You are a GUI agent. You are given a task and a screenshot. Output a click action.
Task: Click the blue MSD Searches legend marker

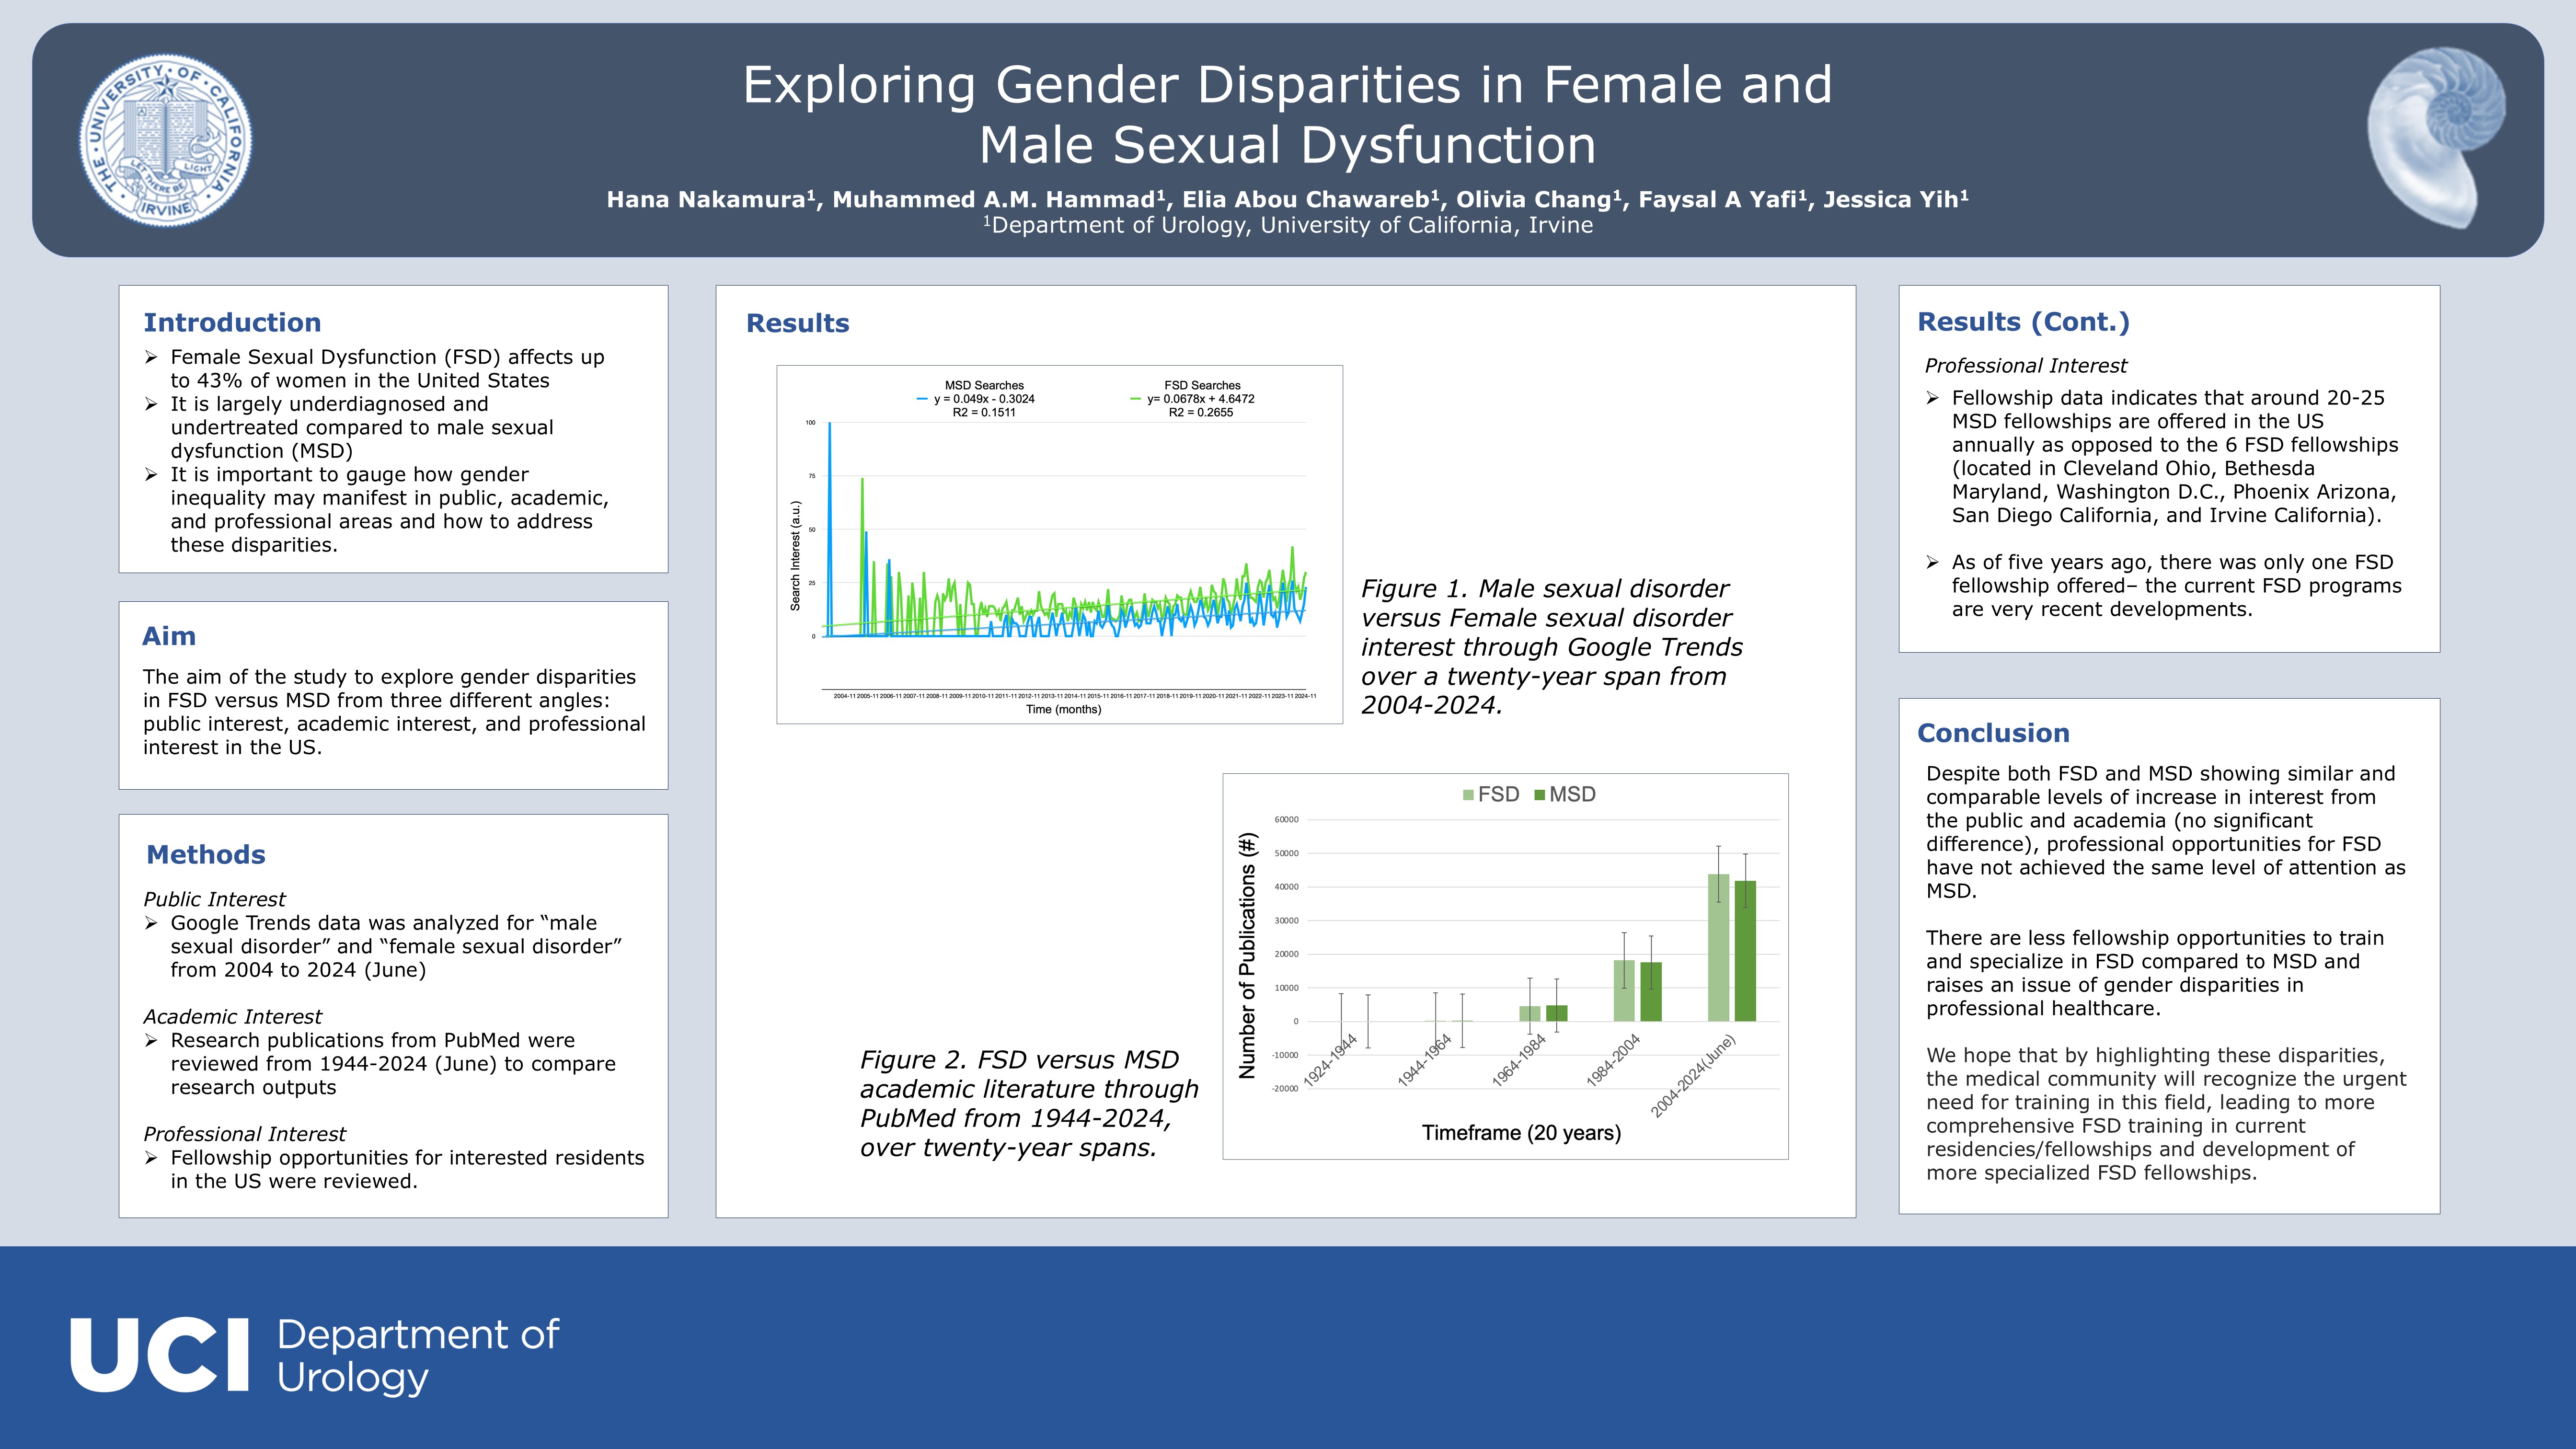[x=922, y=399]
